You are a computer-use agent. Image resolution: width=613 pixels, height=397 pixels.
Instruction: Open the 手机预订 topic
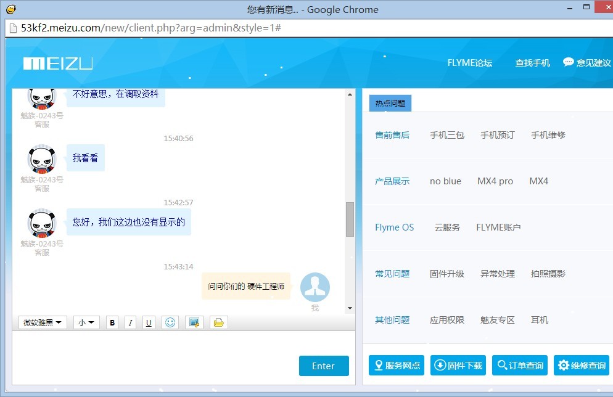pyautogui.click(x=497, y=135)
